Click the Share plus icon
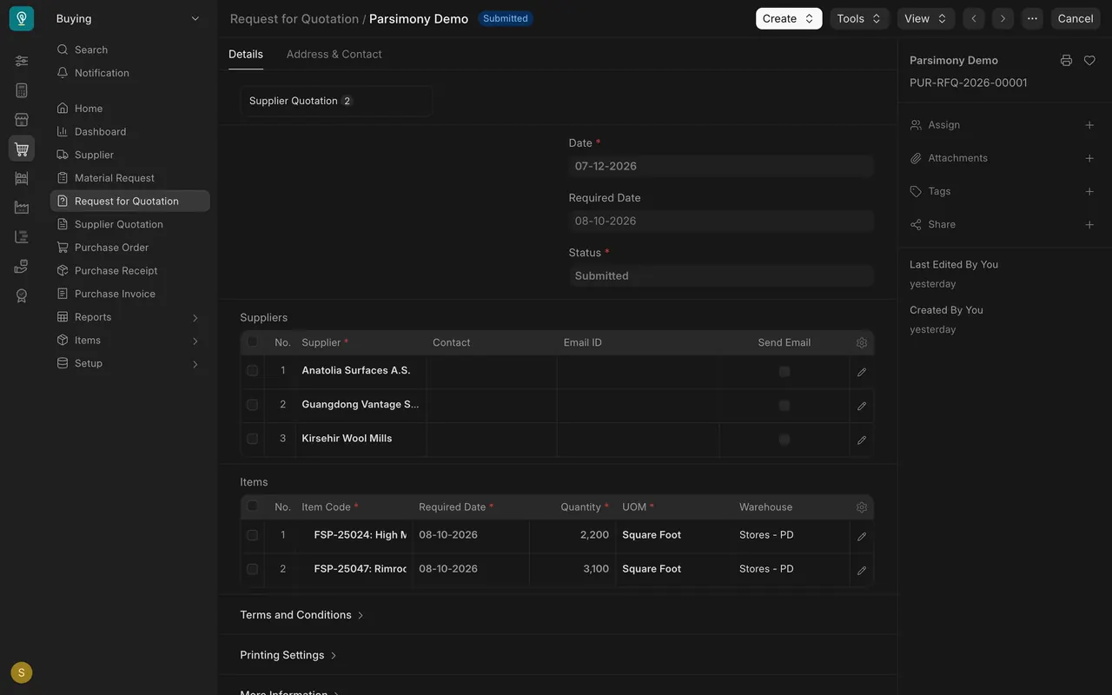 1089,224
